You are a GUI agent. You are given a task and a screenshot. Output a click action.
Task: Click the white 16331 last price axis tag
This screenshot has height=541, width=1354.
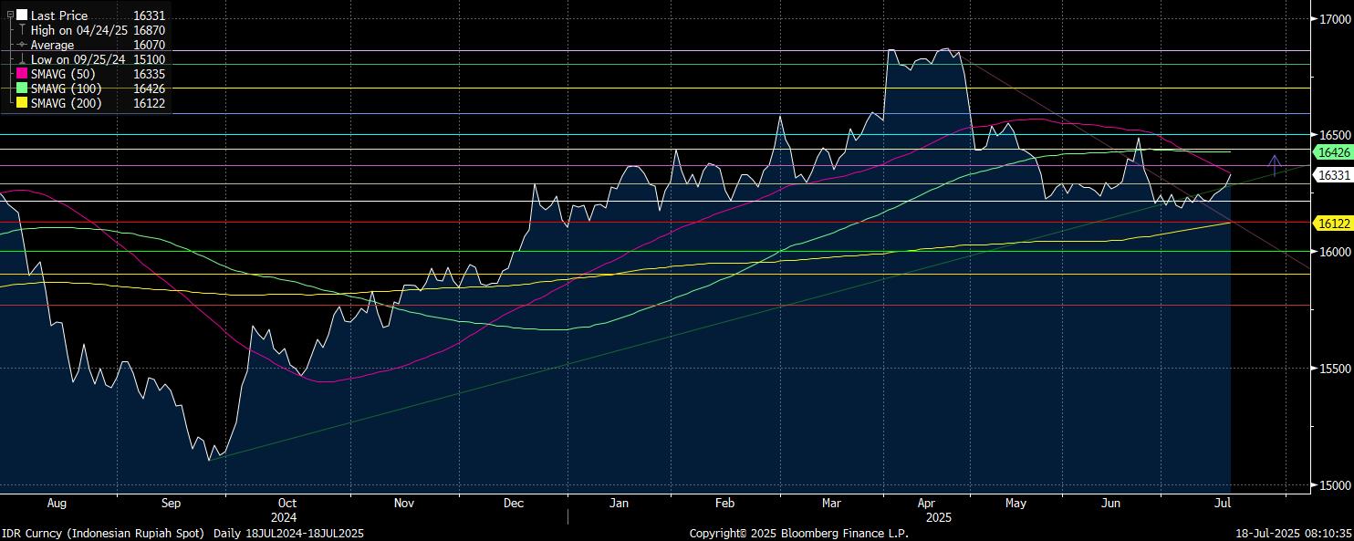pyautogui.click(x=1333, y=174)
